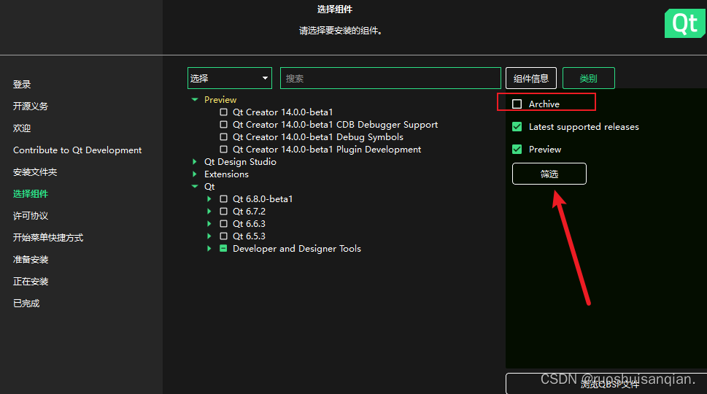Collapse the Qt tree node

pos(195,186)
